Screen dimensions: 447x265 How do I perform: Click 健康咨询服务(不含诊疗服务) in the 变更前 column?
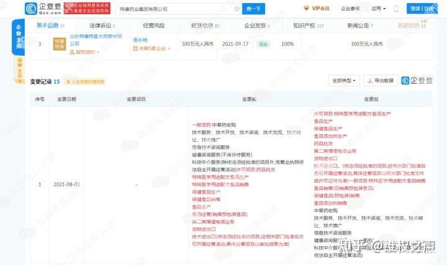click(x=222, y=155)
